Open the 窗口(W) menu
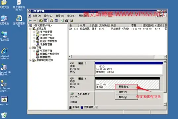This screenshot has width=178, height=119. (71, 16)
